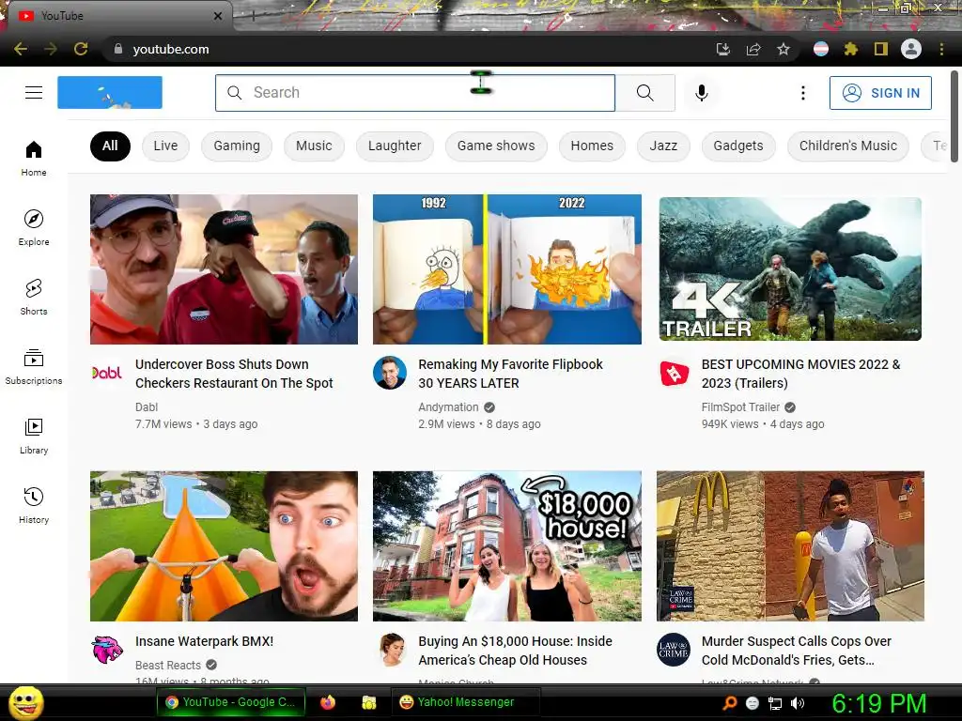
Task: Open Undercover Boss Shuts Down Checkers title
Action: (x=234, y=374)
